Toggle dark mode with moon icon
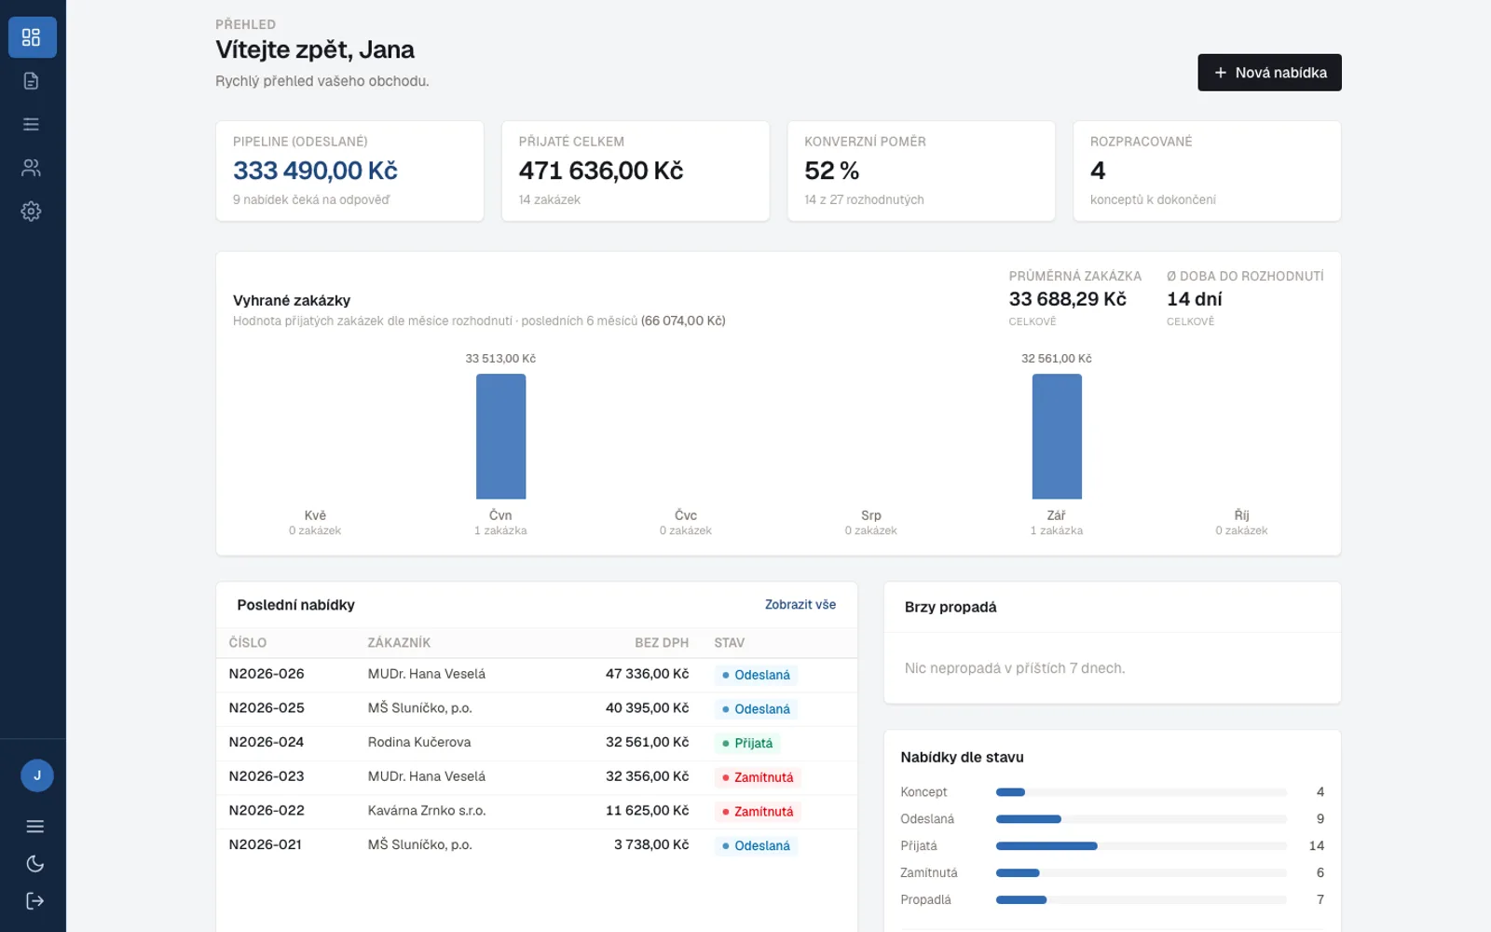 [35, 864]
